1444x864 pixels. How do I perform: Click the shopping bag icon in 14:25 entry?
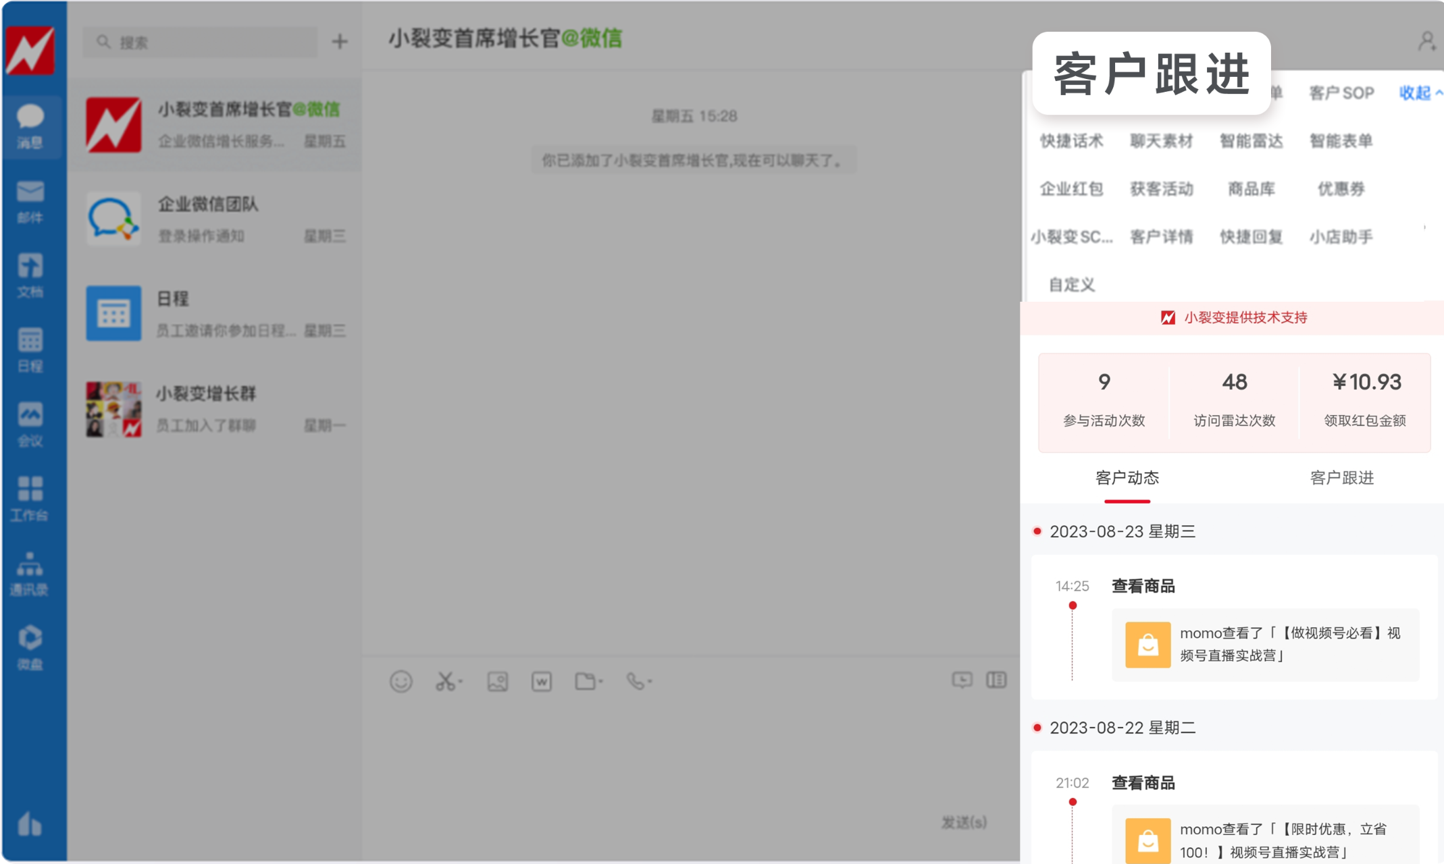[x=1148, y=645]
